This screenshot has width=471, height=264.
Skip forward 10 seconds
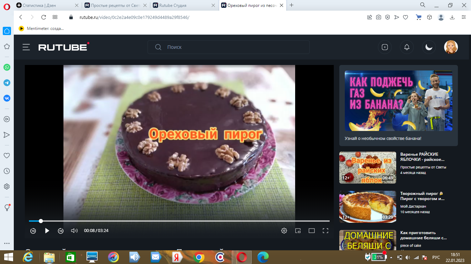(x=61, y=231)
